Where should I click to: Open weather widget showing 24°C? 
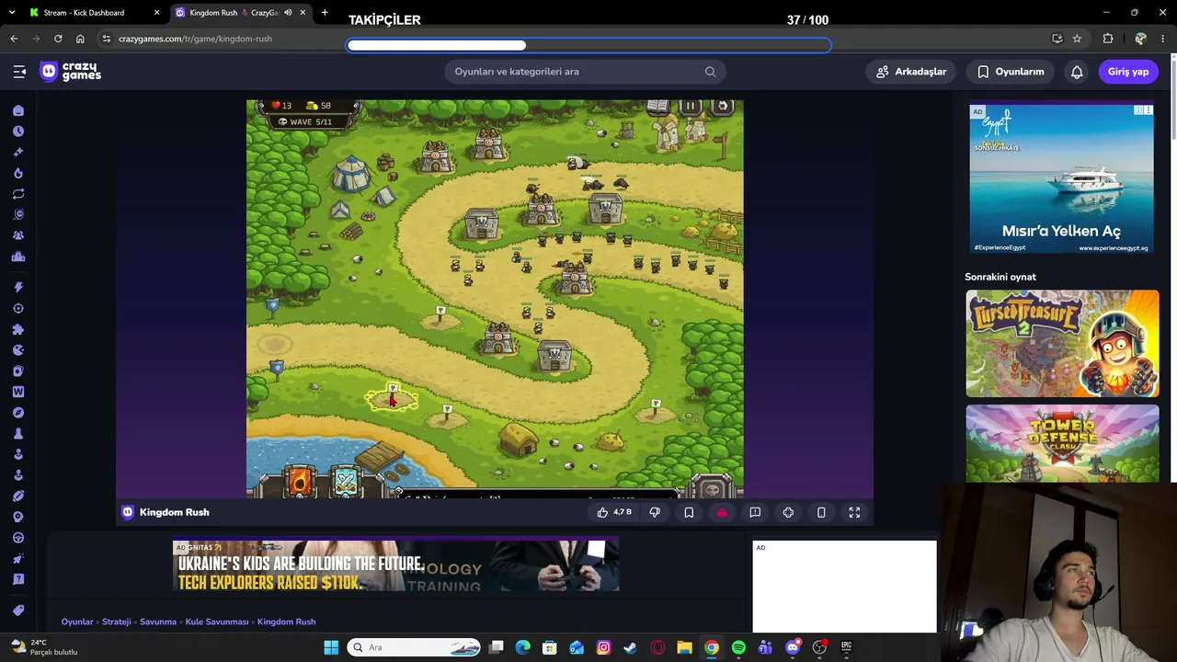coord(44,647)
